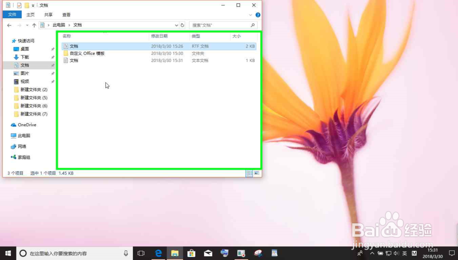Screen dimensions: 458x260
Task: Click 2018/3/30 15:30 date cell
Action: coord(167,54)
